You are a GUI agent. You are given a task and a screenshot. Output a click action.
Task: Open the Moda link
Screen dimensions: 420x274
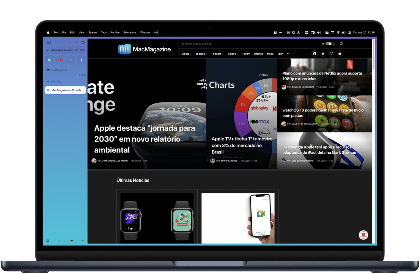click(270, 54)
